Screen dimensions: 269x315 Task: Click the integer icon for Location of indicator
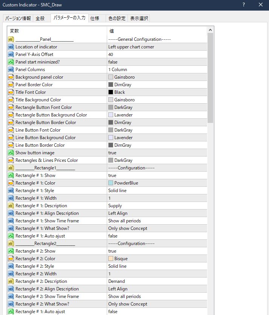pos(11,47)
